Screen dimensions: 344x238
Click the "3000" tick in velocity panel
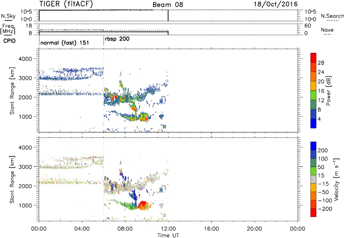point(25,167)
